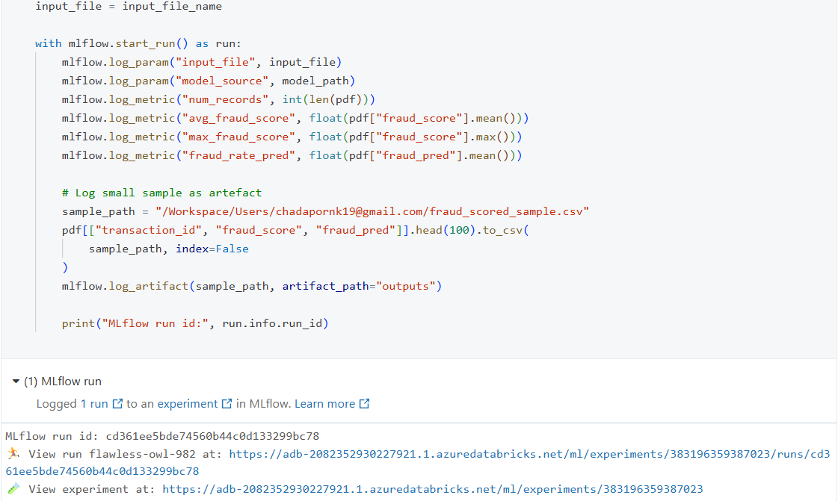Click external-link icon next to "1 run"
Viewport: 838px width, 501px height.
pyautogui.click(x=117, y=404)
